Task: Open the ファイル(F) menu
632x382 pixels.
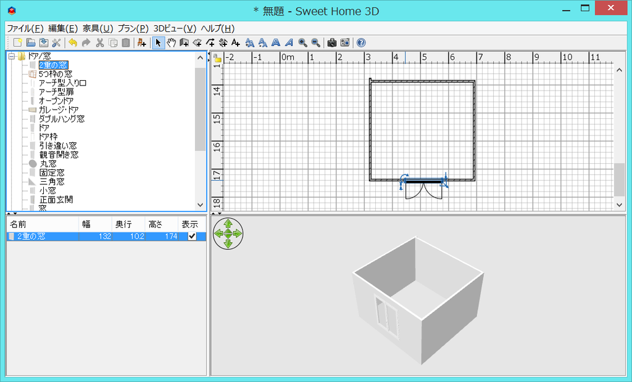Action: pyautogui.click(x=25, y=28)
